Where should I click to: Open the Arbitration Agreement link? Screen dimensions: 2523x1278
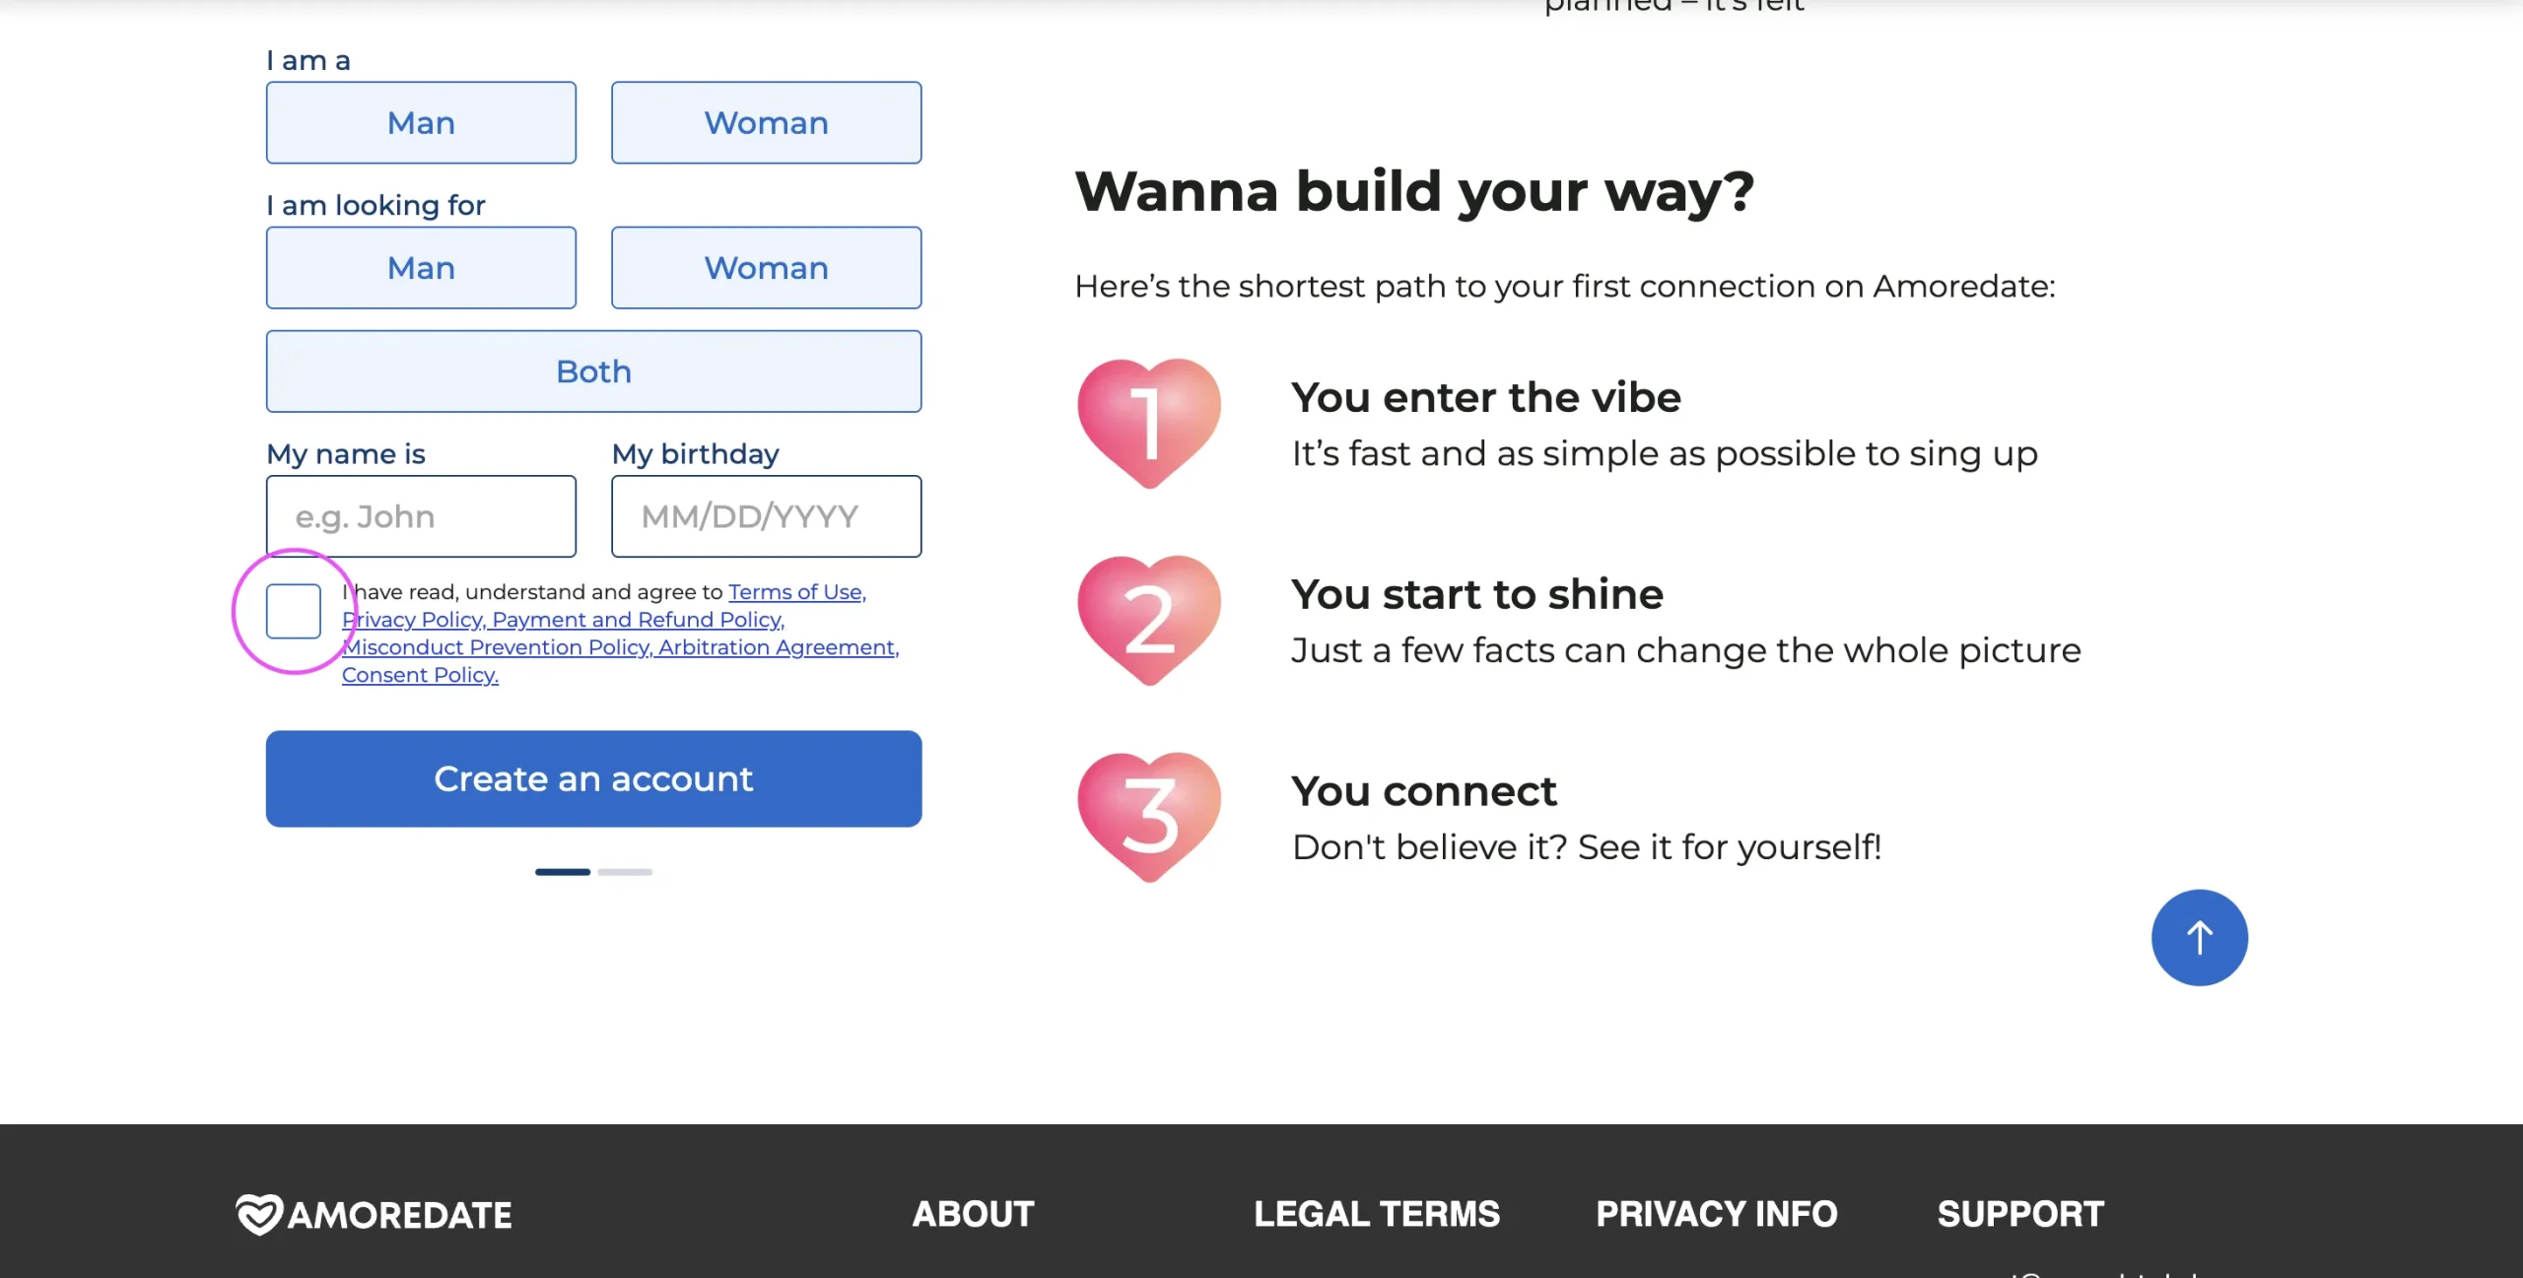778,647
